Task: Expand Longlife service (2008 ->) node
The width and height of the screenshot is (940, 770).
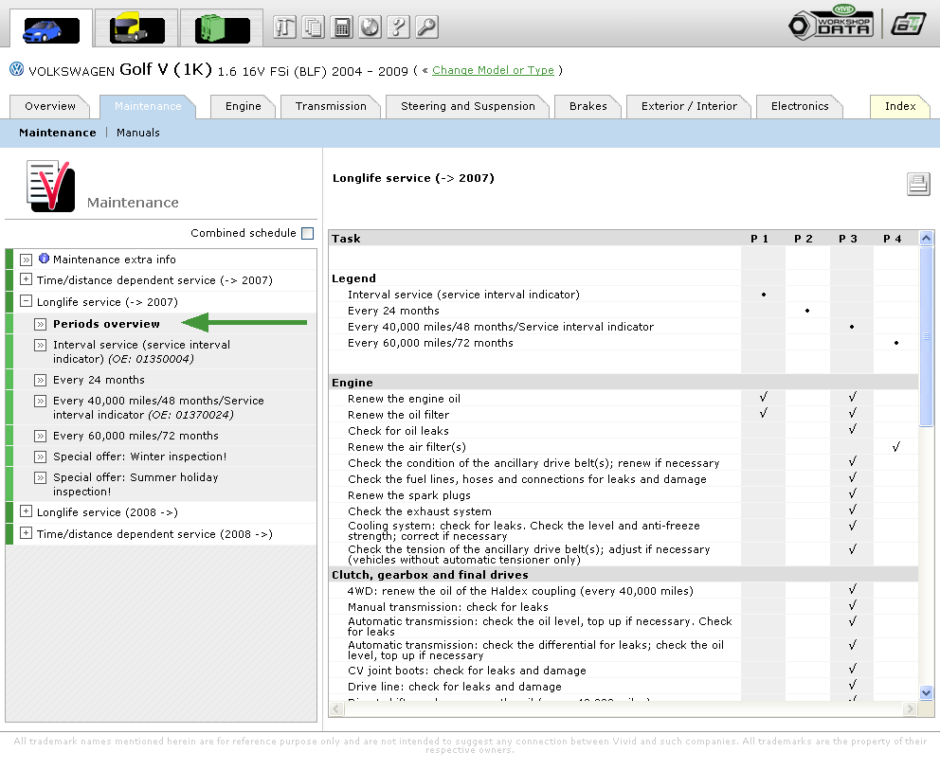Action: pos(26,511)
